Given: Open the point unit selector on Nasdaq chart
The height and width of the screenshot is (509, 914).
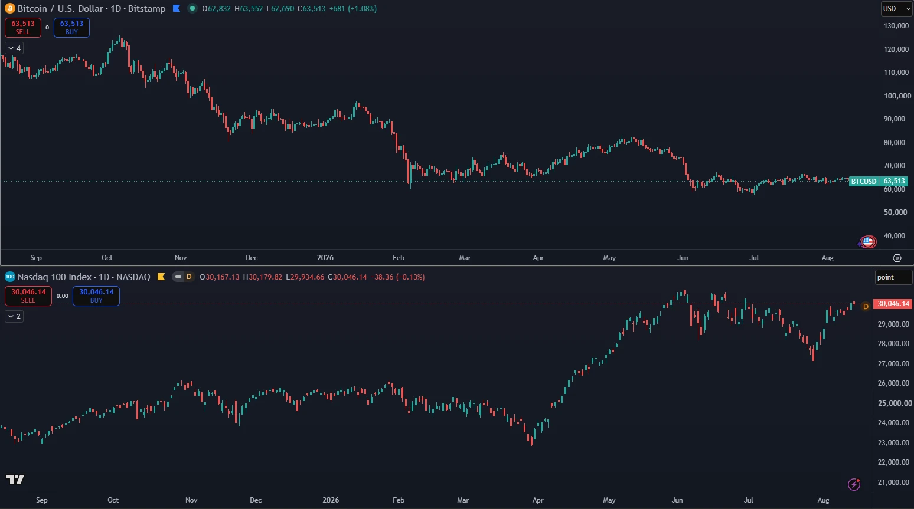Looking at the screenshot, I should [893, 277].
